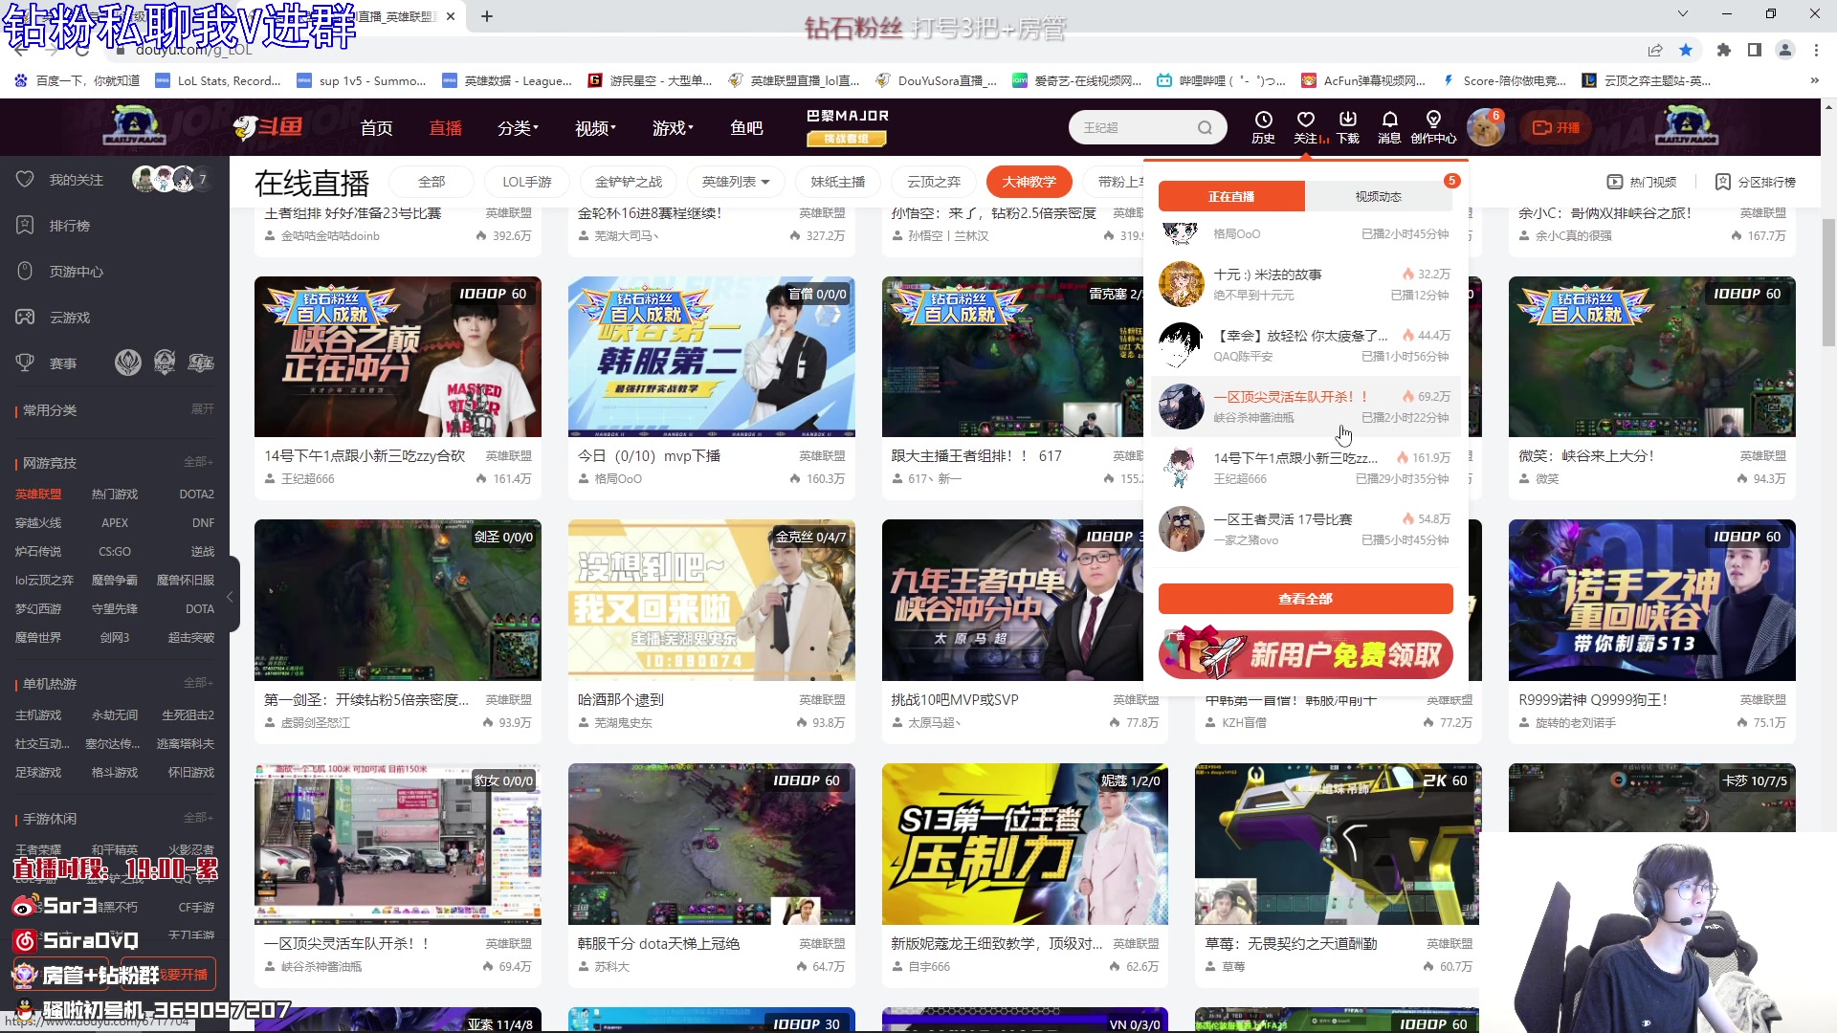Select the LOL手游 category filter
Image resolution: width=1837 pixels, height=1033 pixels.
pyautogui.click(x=527, y=182)
